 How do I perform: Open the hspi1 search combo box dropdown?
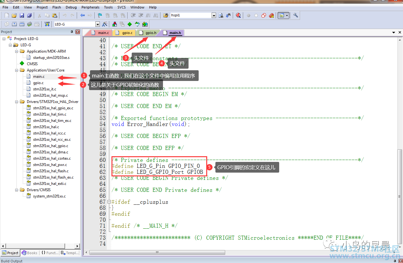(x=214, y=15)
